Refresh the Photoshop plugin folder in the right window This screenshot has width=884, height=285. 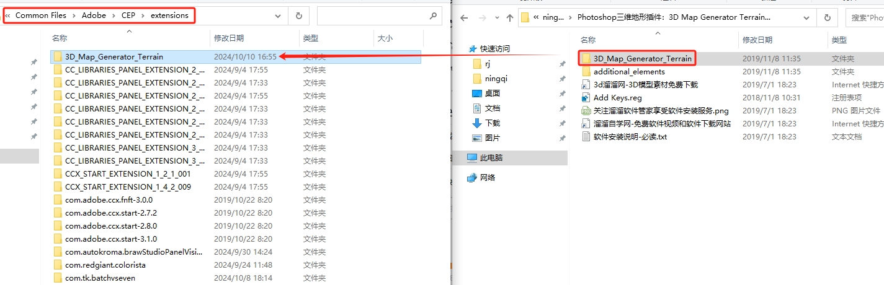[827, 17]
